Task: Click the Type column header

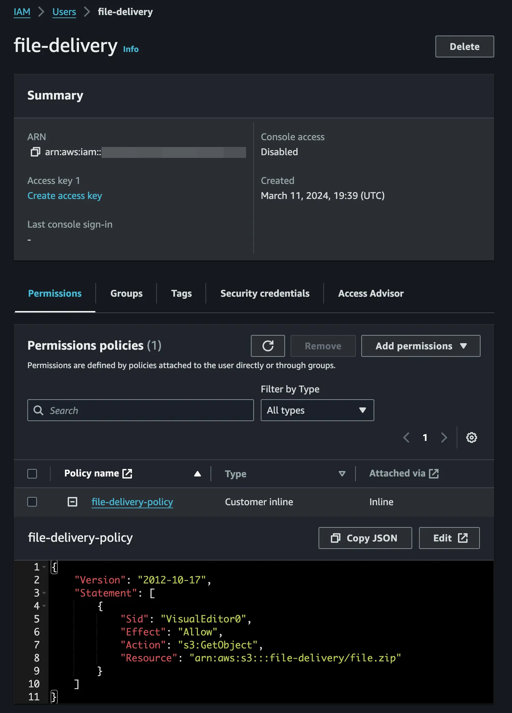Action: coord(235,474)
